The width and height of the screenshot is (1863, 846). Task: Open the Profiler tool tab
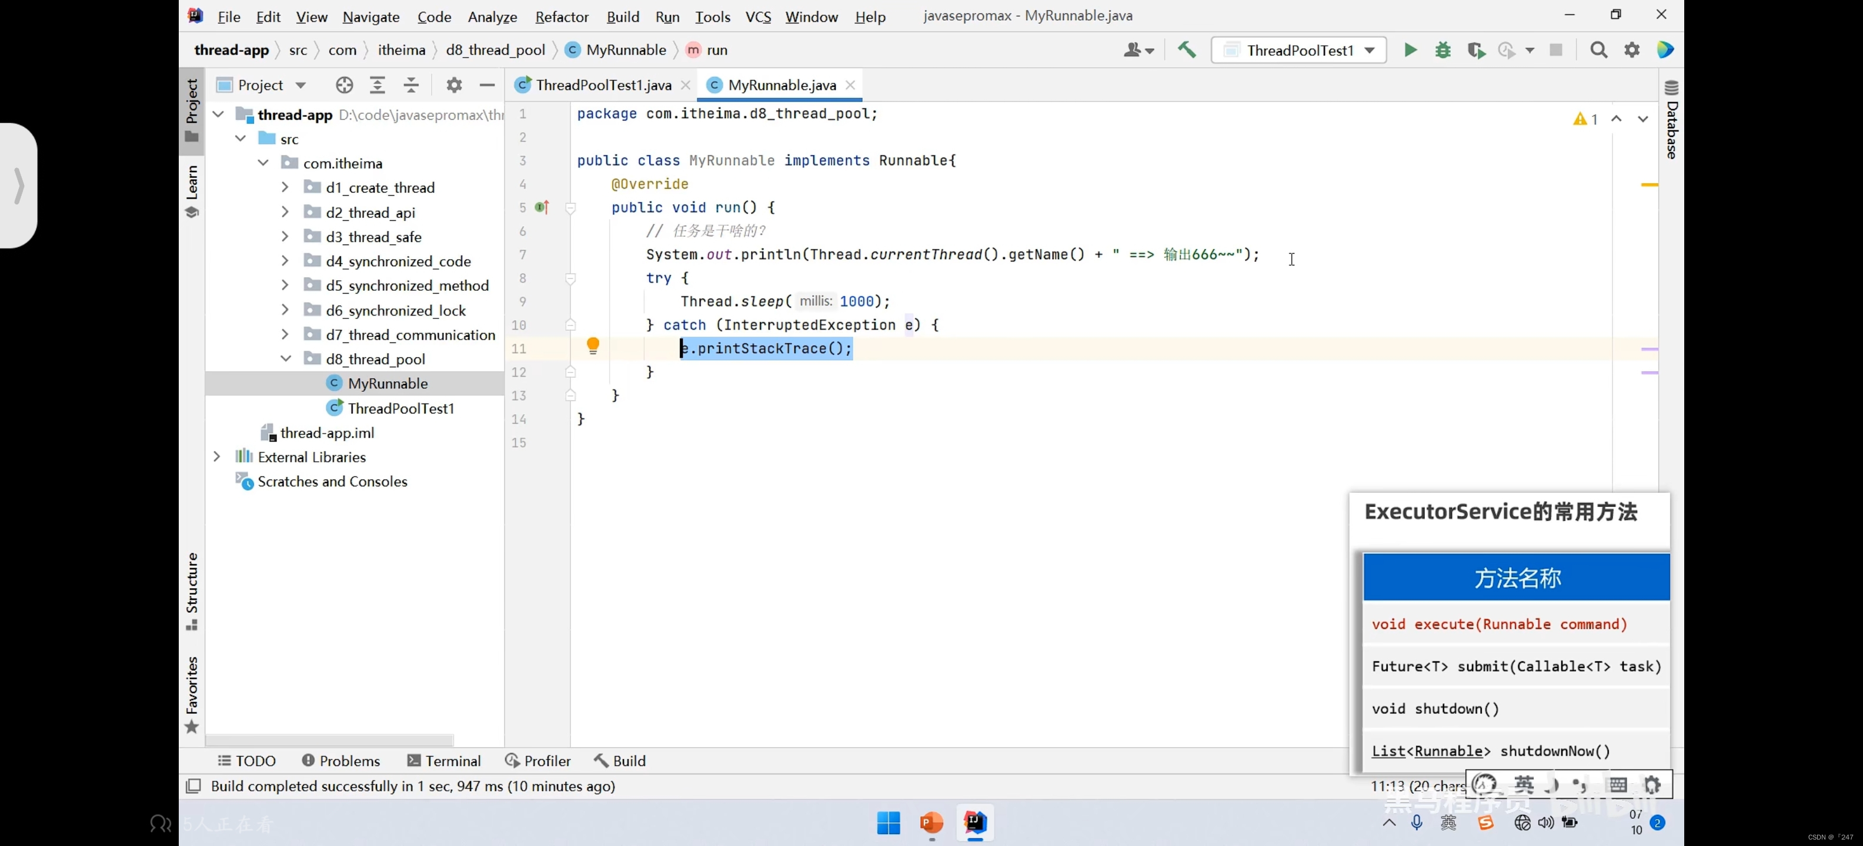(537, 761)
